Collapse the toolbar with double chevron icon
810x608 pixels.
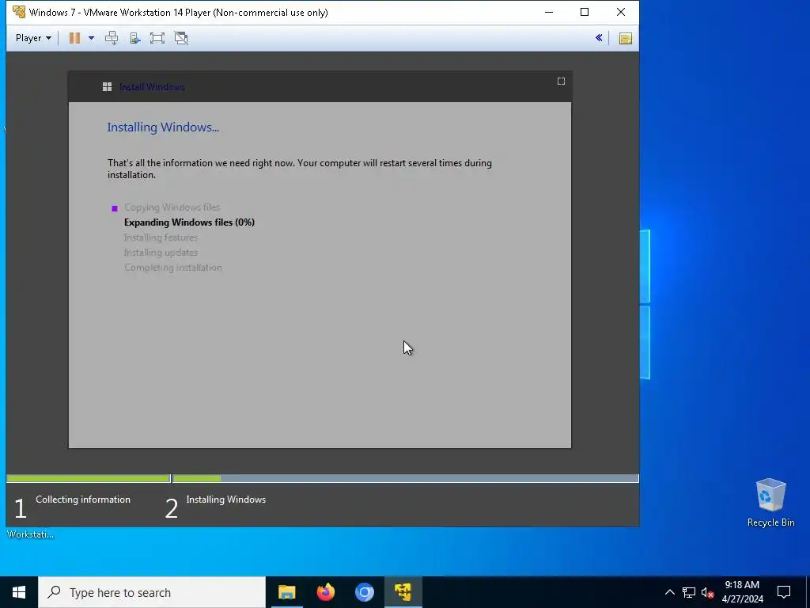599,38
